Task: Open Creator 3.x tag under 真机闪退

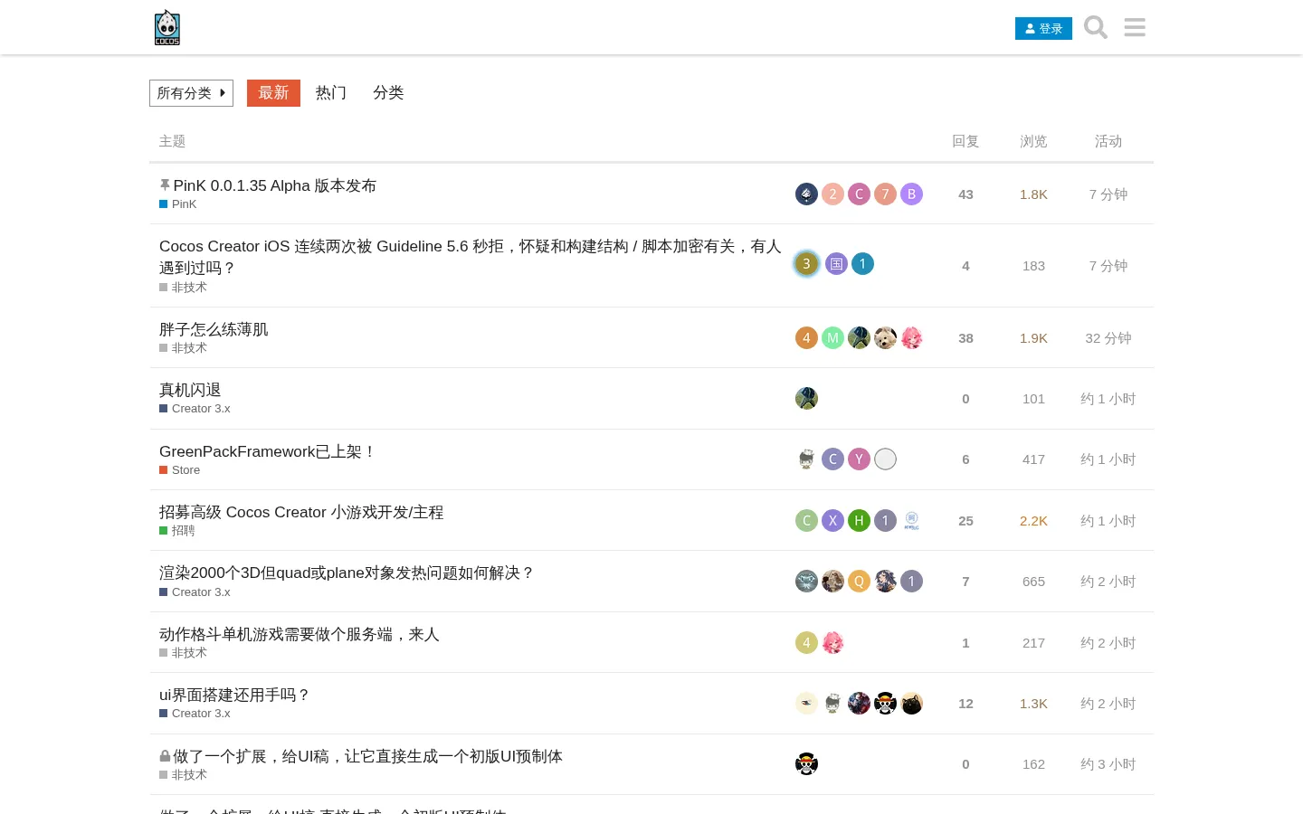Action: (x=195, y=409)
